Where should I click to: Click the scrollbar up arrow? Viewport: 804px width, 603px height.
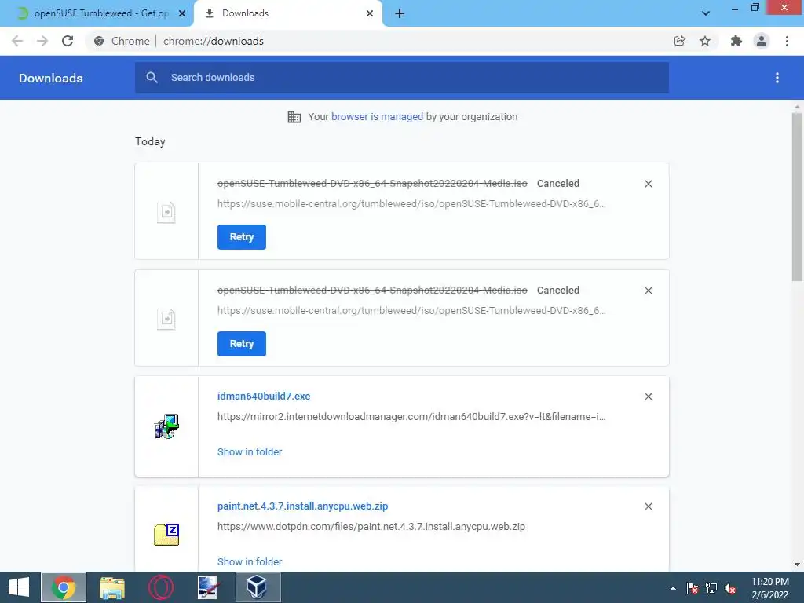click(x=797, y=107)
